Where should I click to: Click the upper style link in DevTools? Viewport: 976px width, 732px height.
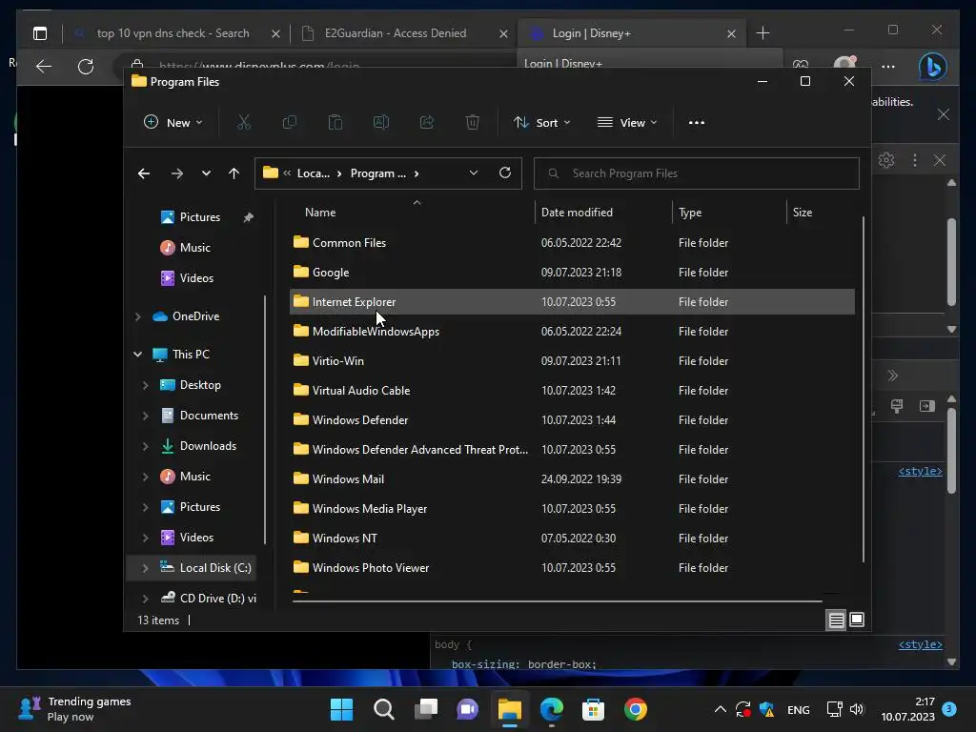[920, 471]
